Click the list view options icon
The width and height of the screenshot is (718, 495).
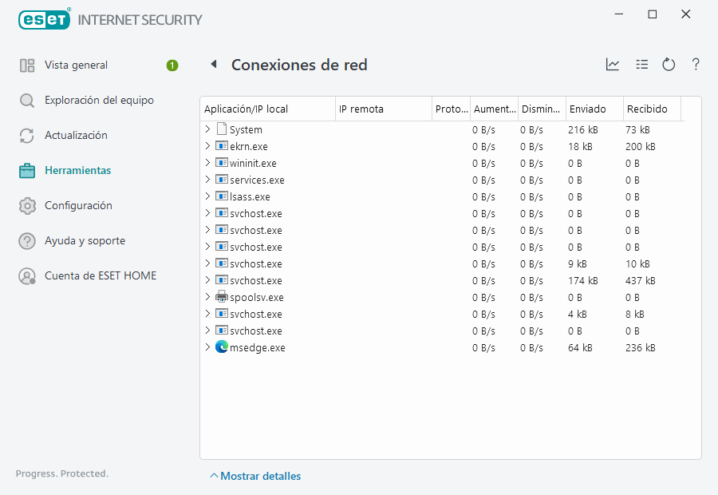pos(641,65)
